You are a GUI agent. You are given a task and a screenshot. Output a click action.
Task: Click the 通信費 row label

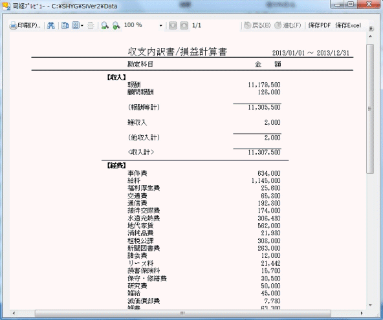(x=137, y=203)
